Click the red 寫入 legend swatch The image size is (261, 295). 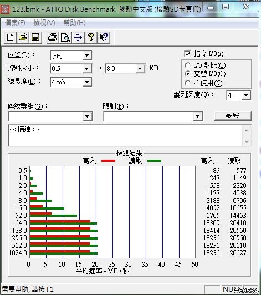[108, 161]
